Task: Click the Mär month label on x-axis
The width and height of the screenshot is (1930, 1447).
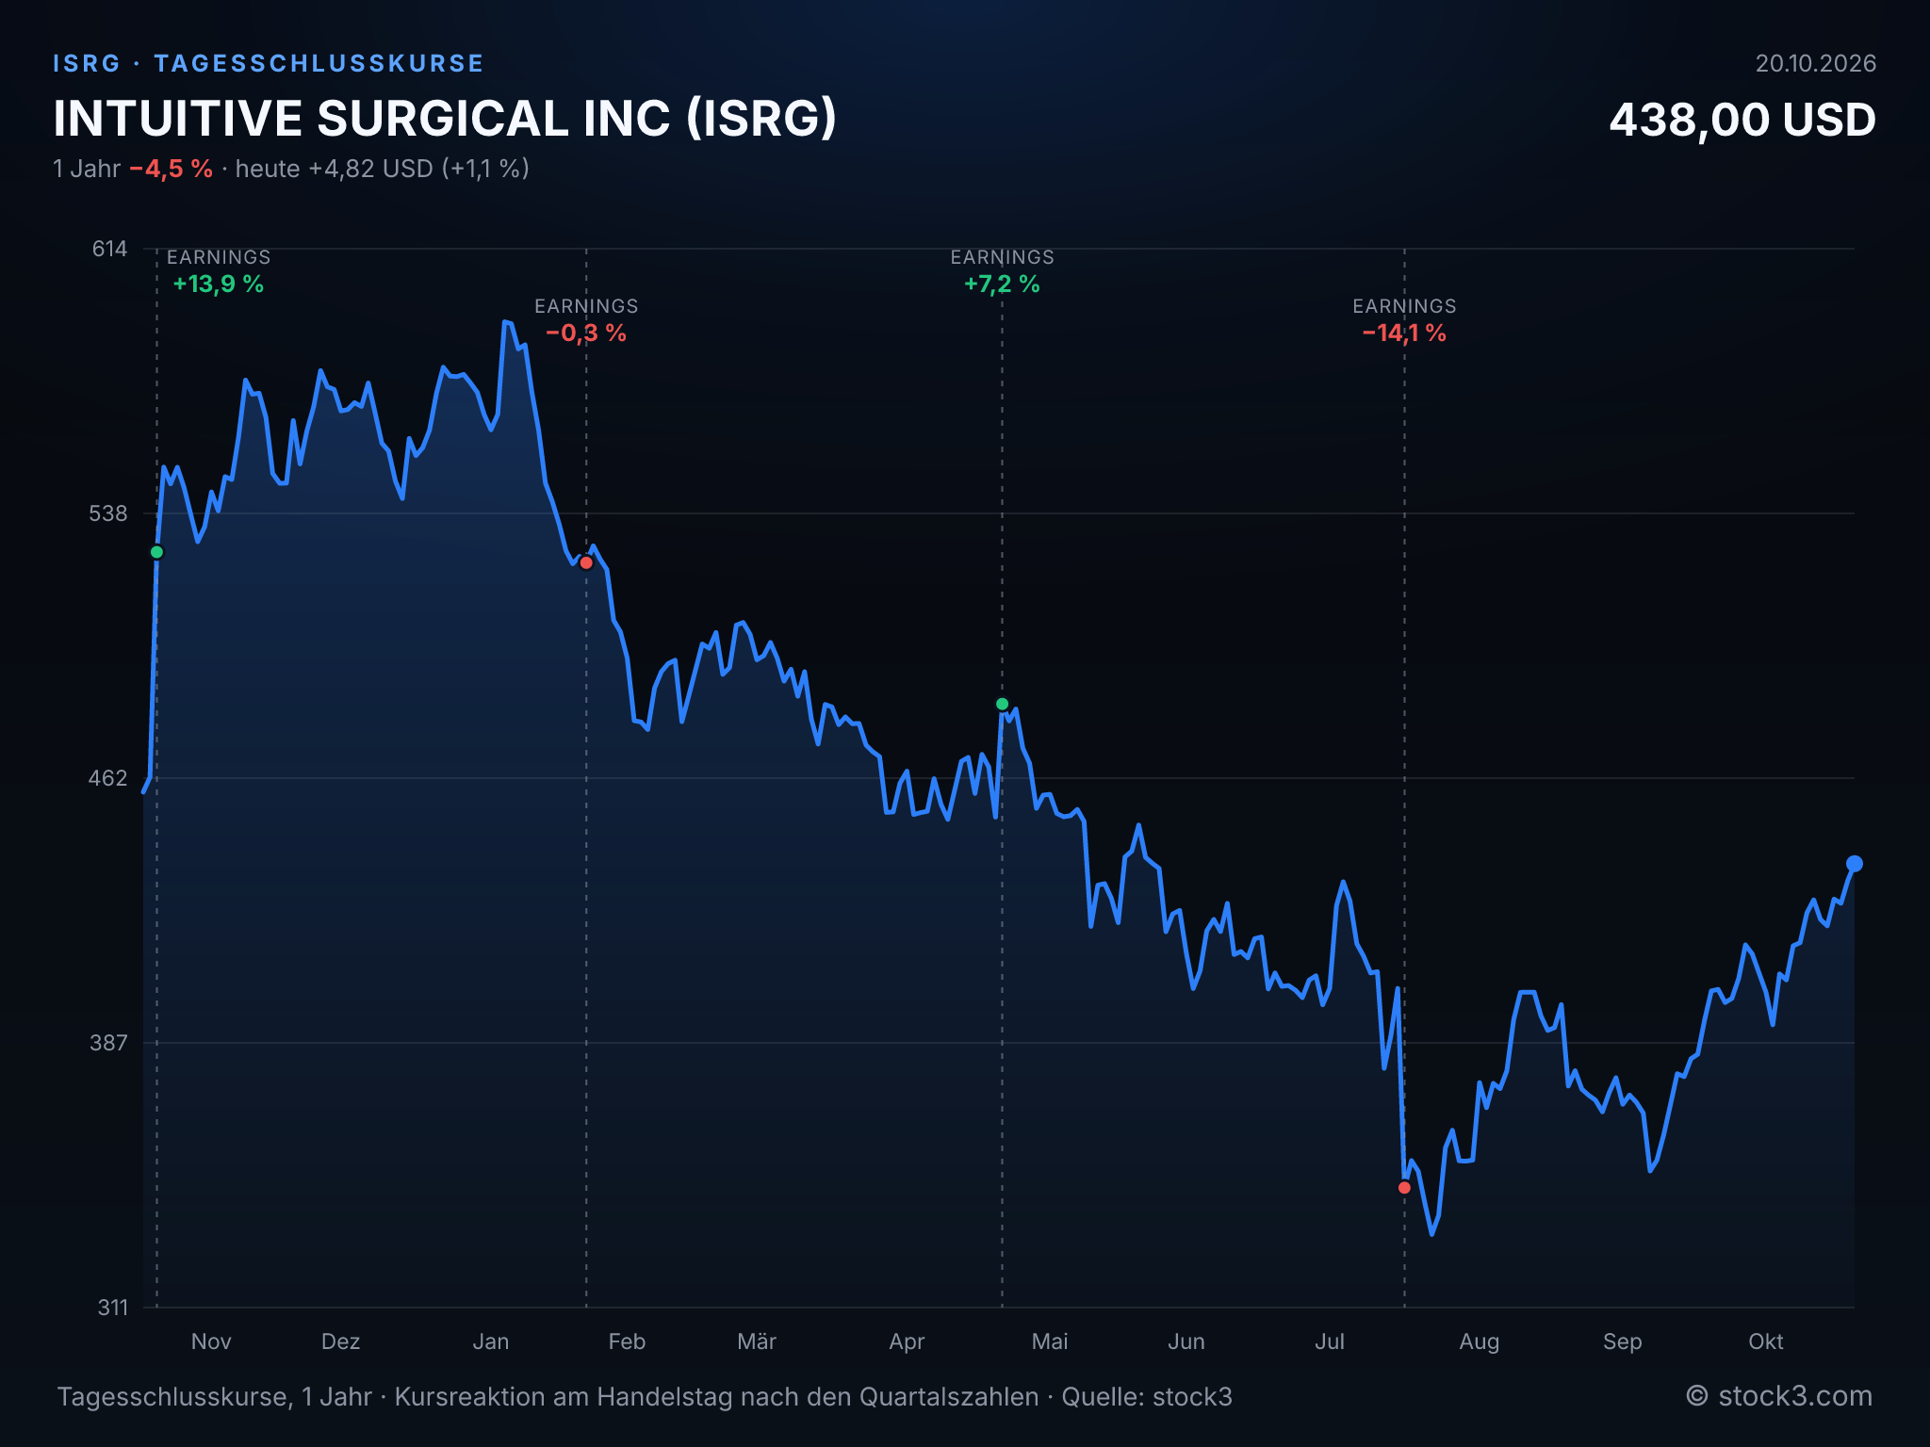Action: point(757,1341)
